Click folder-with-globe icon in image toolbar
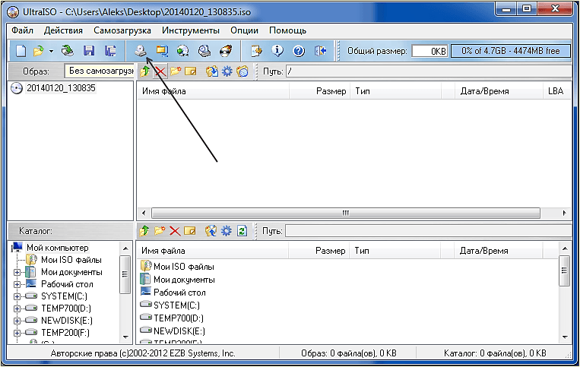Screen dimensions: 580x367 [x=242, y=71]
